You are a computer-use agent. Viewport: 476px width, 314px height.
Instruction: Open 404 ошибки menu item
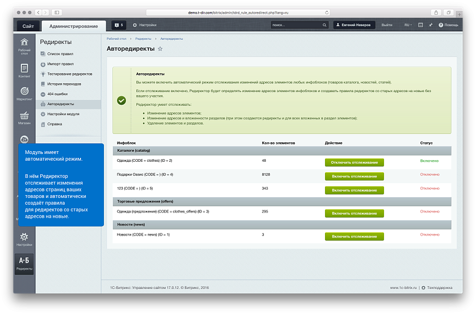[57, 94]
